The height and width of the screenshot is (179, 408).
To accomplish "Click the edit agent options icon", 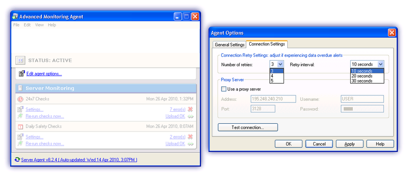I will click(22, 74).
